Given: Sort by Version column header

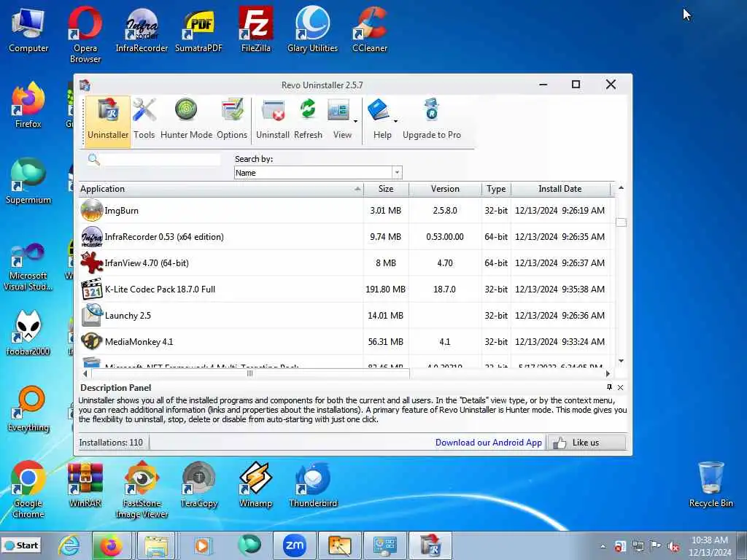Looking at the screenshot, I should 445,189.
